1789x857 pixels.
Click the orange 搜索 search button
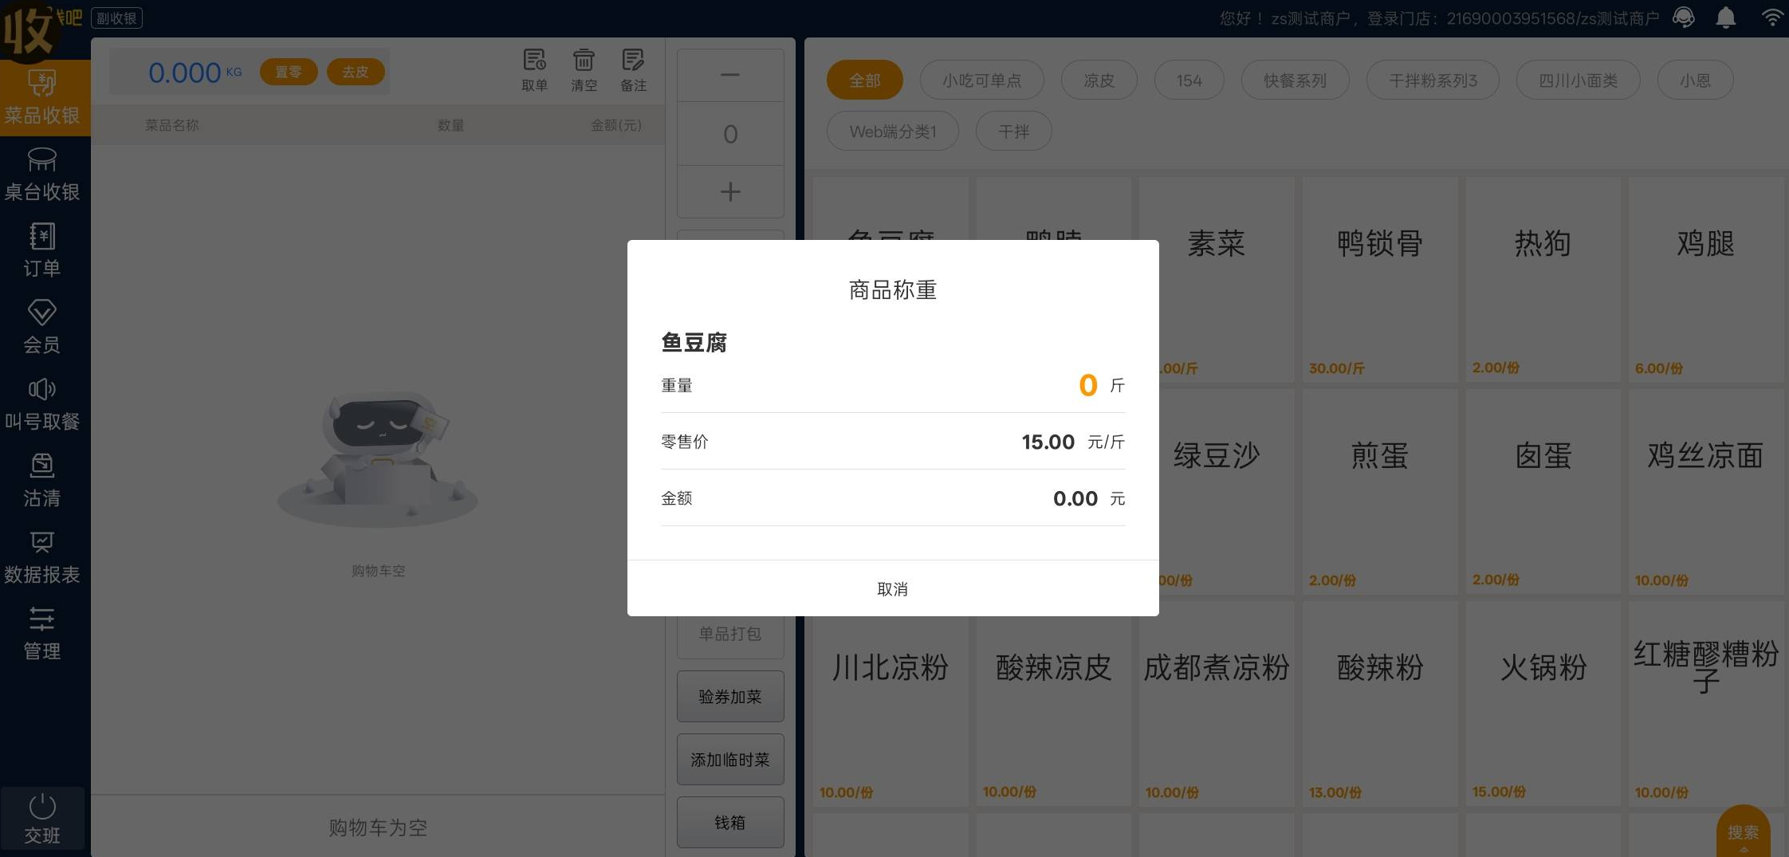click(1744, 832)
